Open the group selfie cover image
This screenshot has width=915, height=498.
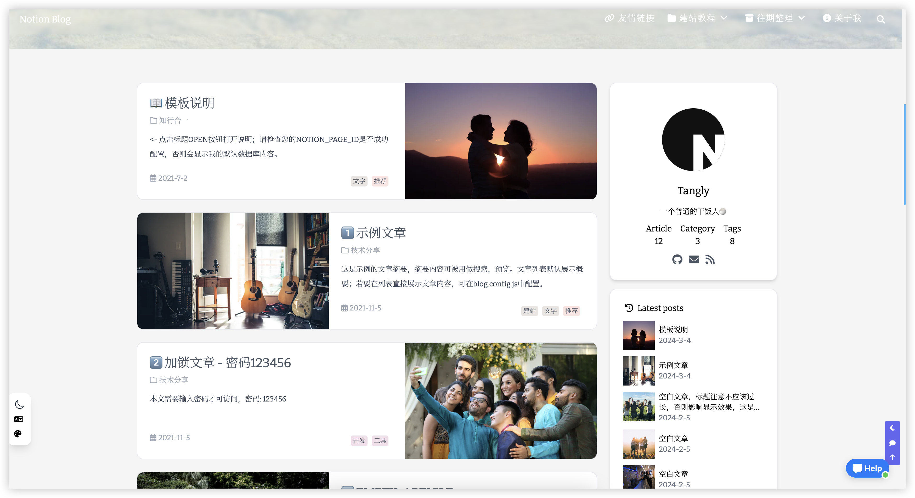501,400
